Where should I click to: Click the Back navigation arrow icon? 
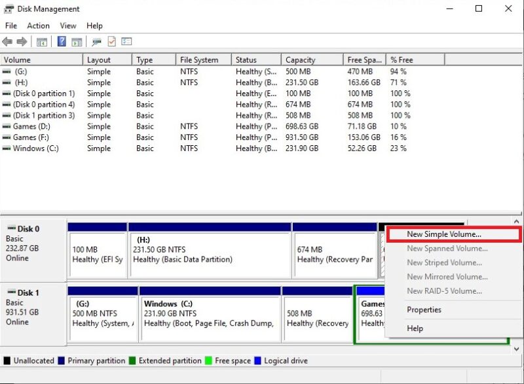[8, 41]
